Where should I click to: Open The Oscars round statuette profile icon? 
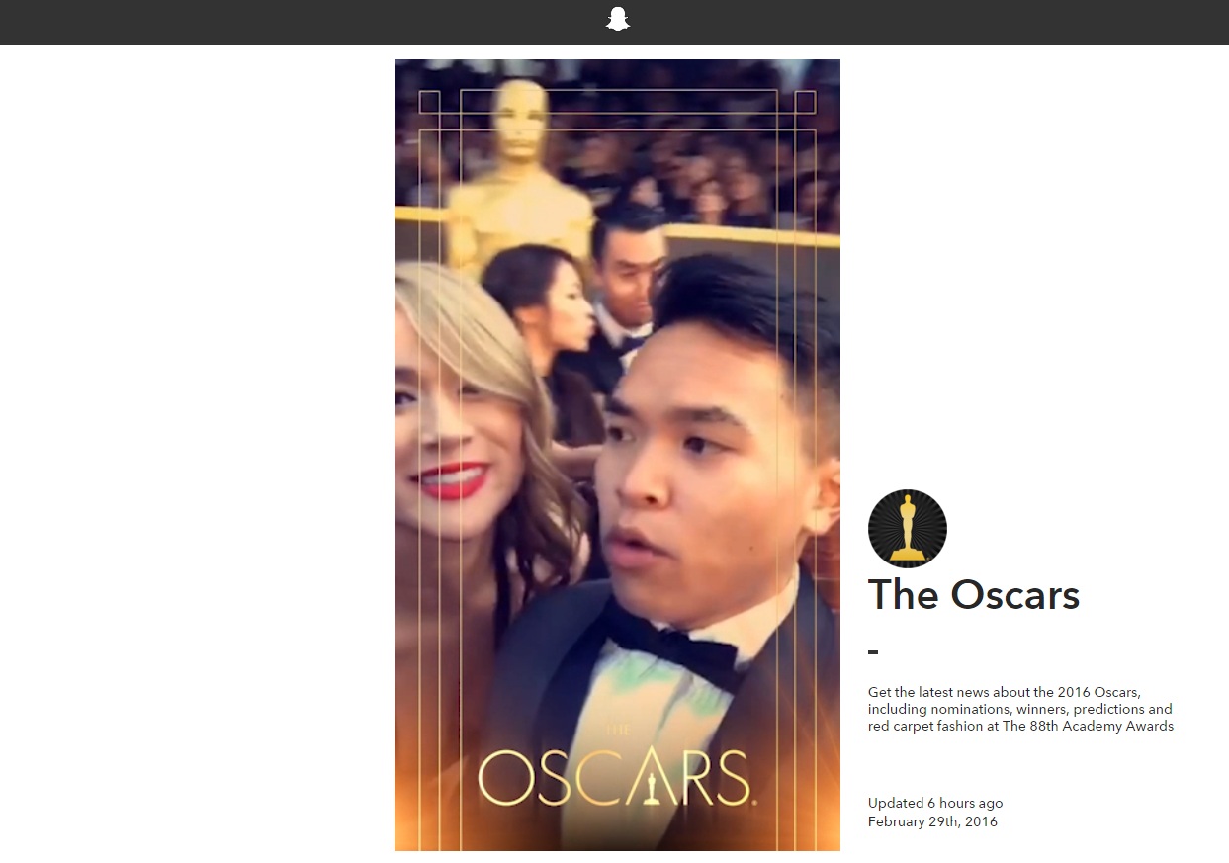(907, 529)
